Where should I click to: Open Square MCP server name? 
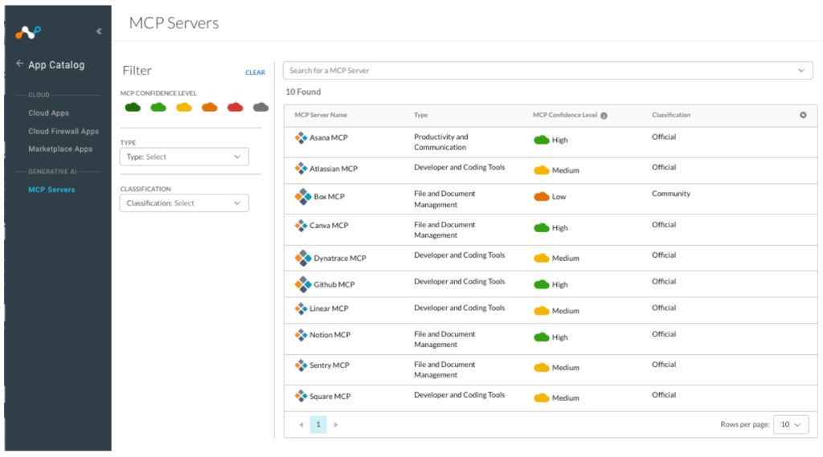pos(330,396)
